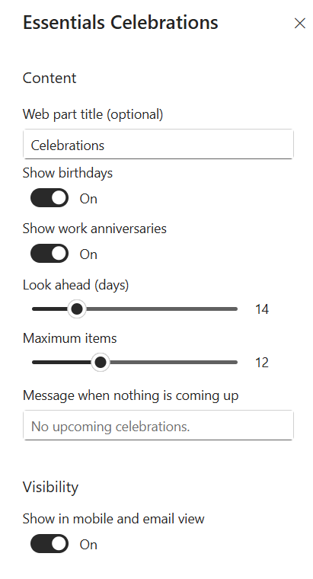Close the Essentials Celebrations panel
Image resolution: width=313 pixels, height=579 pixels.
click(x=300, y=24)
